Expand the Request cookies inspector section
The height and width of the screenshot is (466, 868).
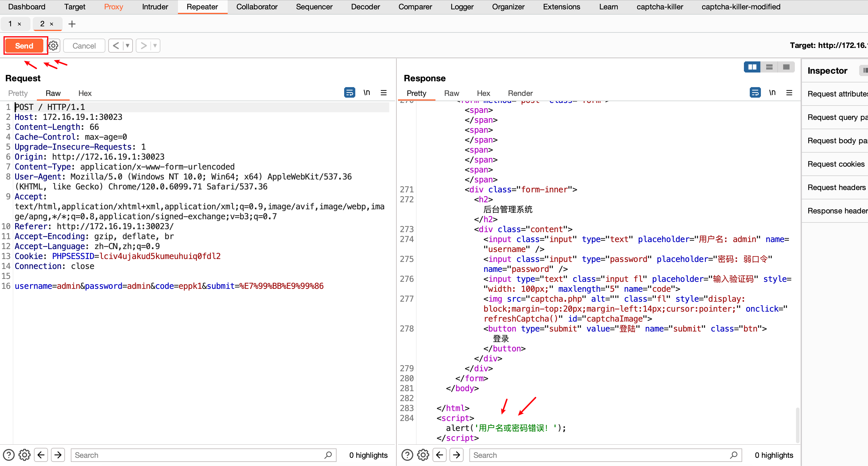pyautogui.click(x=835, y=164)
